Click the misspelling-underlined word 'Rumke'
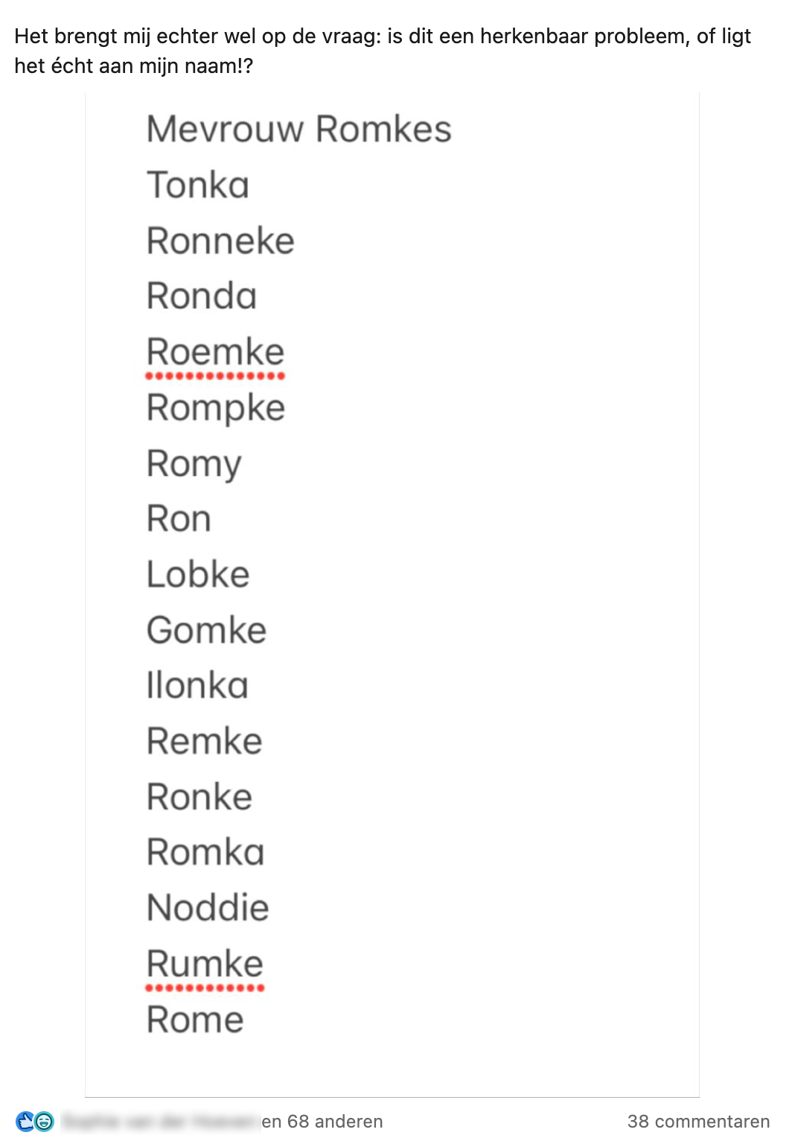This screenshot has width=792, height=1141. pos(204,964)
